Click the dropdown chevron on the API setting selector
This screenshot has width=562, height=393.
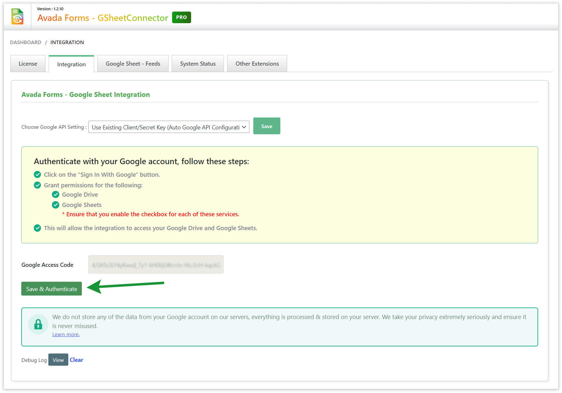tap(244, 127)
